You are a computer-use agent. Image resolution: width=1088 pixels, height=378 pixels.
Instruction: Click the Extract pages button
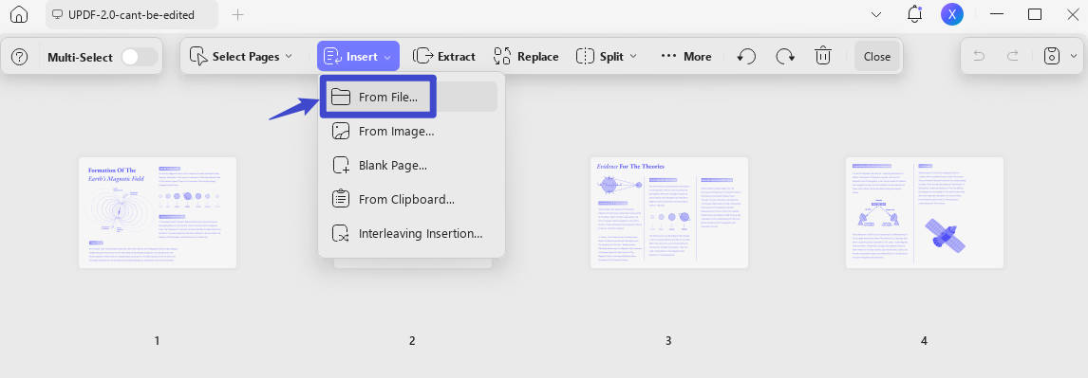[444, 57]
